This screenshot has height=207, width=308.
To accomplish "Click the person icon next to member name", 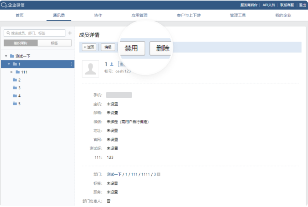I will click(x=111, y=64).
